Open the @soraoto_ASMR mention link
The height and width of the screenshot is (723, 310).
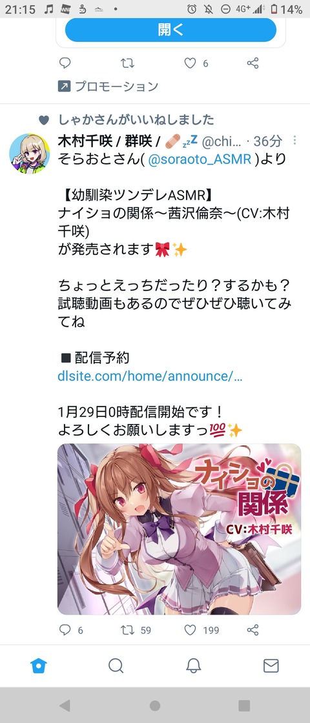(x=200, y=159)
